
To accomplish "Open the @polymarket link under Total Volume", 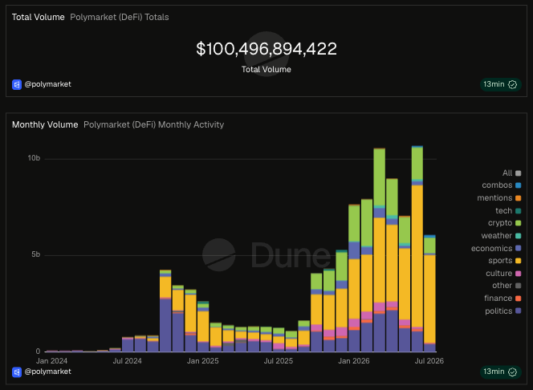I will tap(47, 84).
